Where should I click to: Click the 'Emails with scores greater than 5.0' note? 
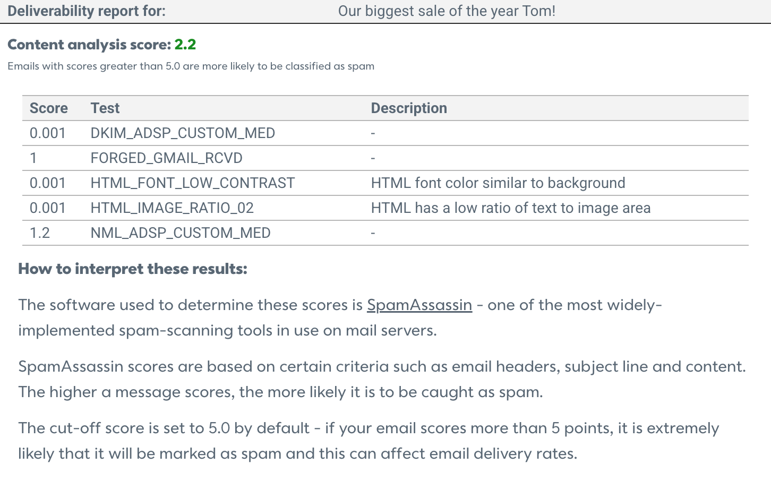(191, 66)
